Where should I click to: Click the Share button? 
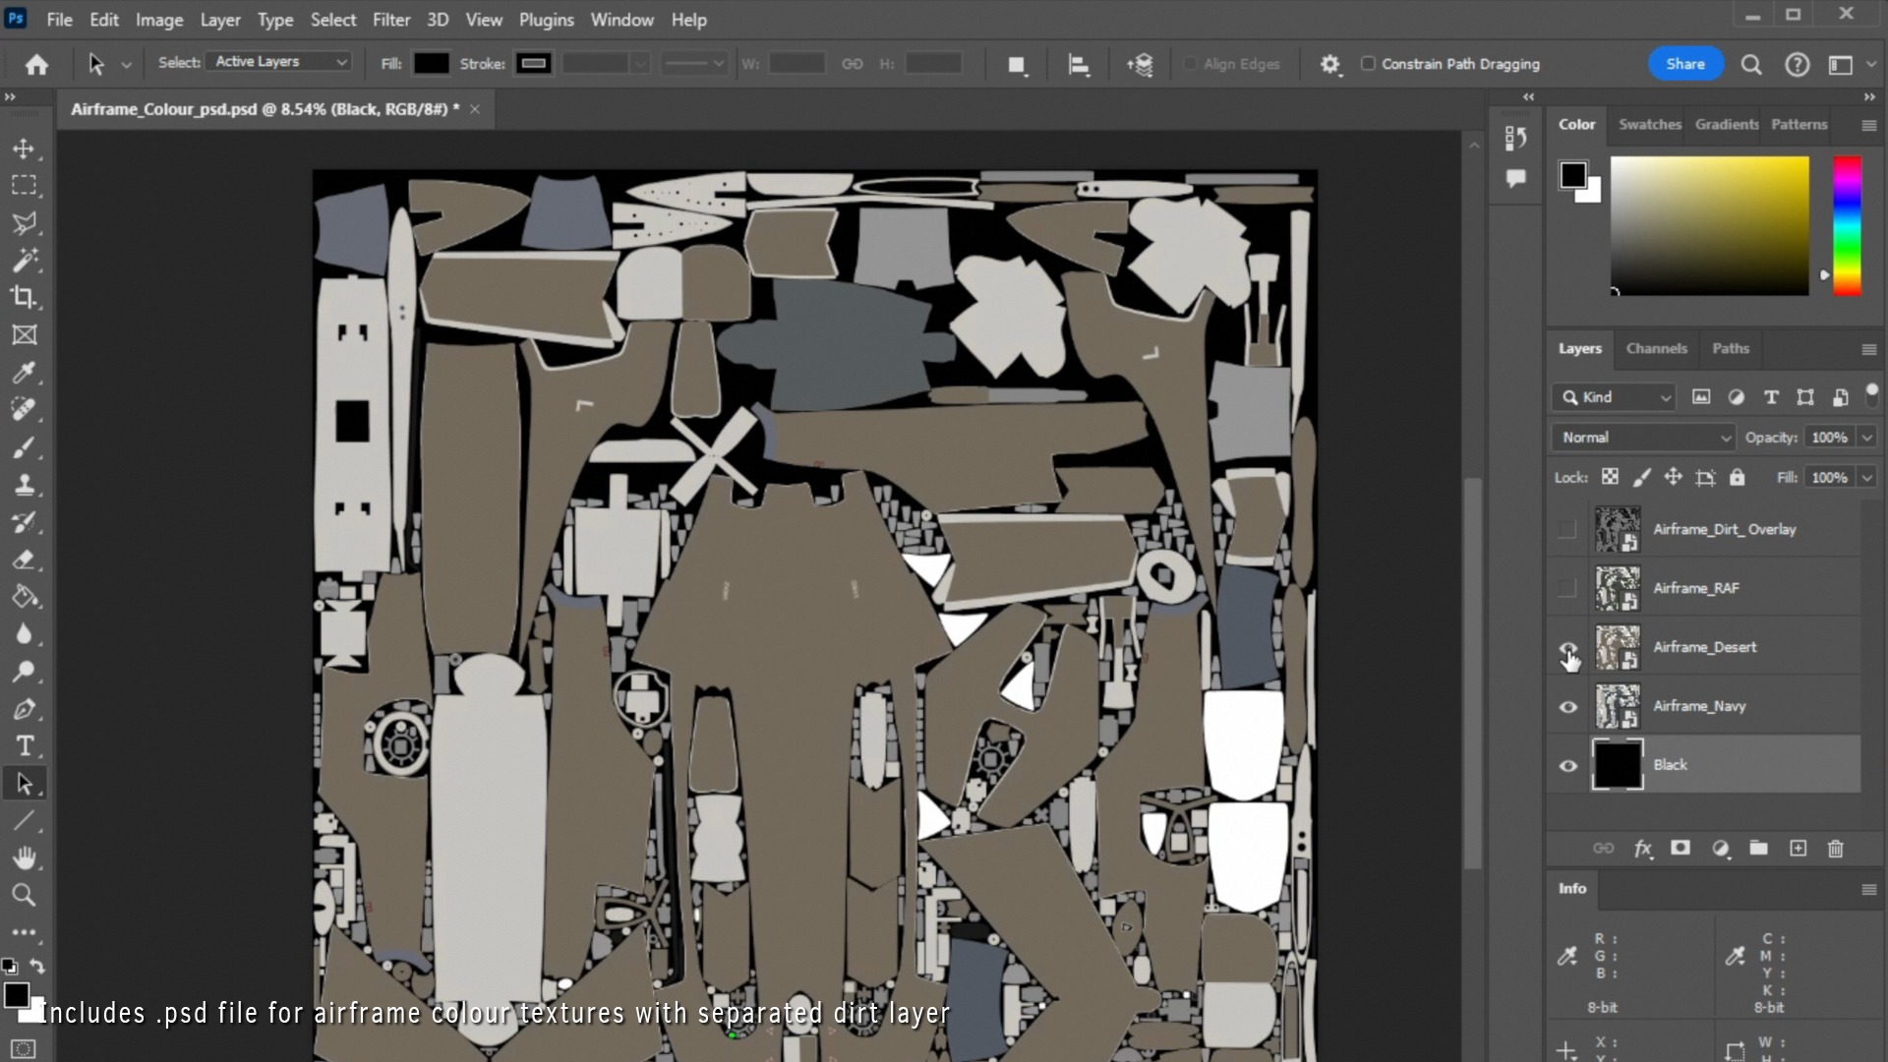[1684, 64]
